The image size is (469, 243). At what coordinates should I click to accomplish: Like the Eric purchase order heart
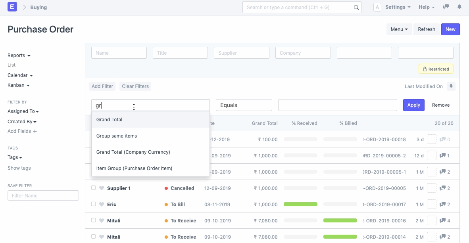(102, 205)
